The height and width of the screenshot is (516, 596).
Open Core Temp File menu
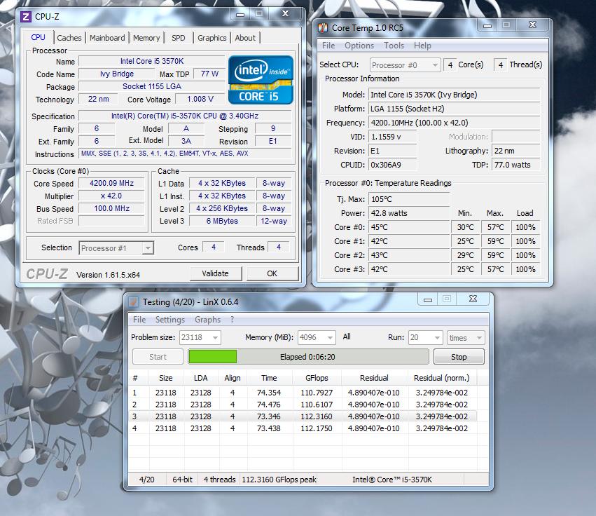328,46
